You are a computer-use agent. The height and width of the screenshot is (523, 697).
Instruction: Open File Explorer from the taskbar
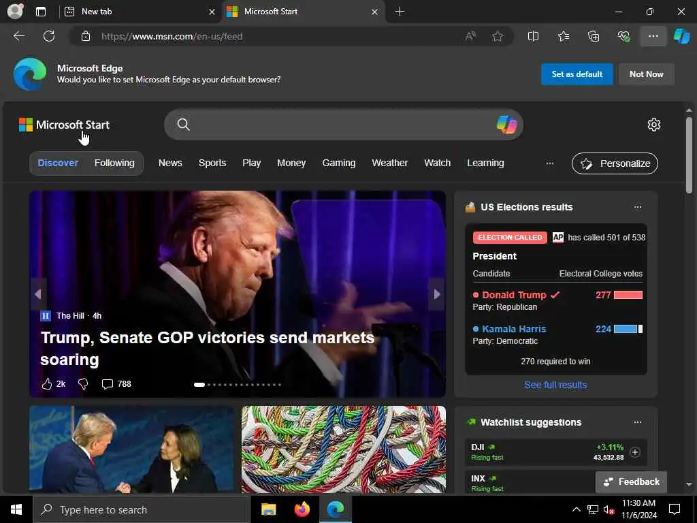pos(268,509)
